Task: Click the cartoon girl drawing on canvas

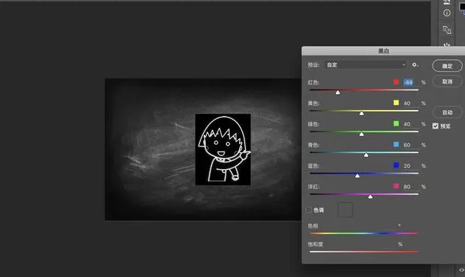Action: point(223,149)
